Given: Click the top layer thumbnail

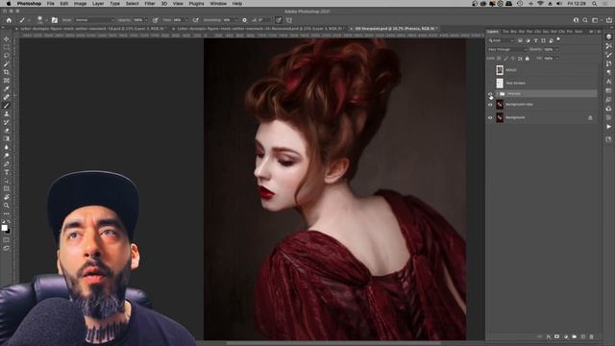Looking at the screenshot, I should pyautogui.click(x=500, y=70).
